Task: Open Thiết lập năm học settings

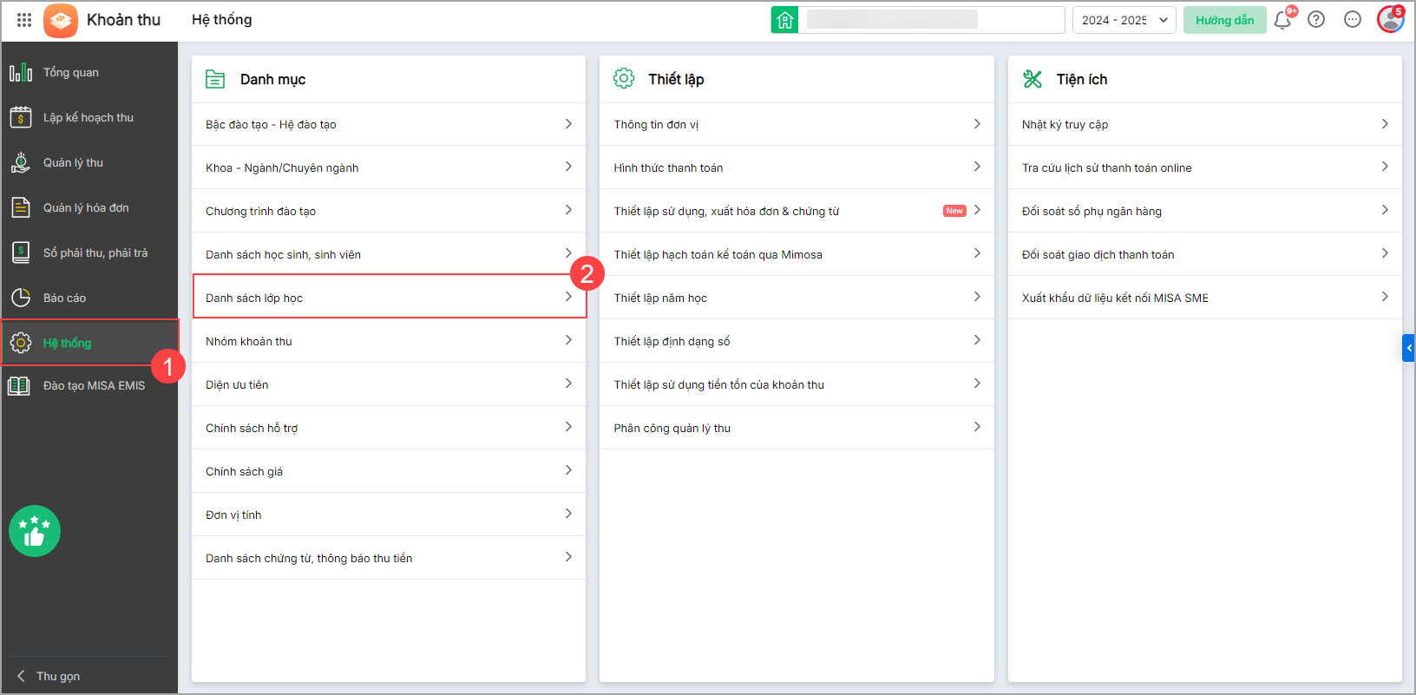Action: pos(796,298)
